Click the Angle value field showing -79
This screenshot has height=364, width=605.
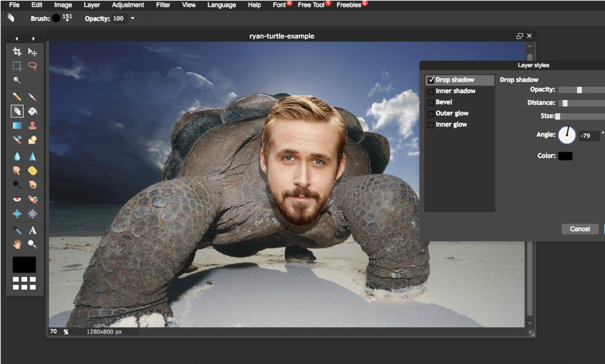click(x=589, y=136)
